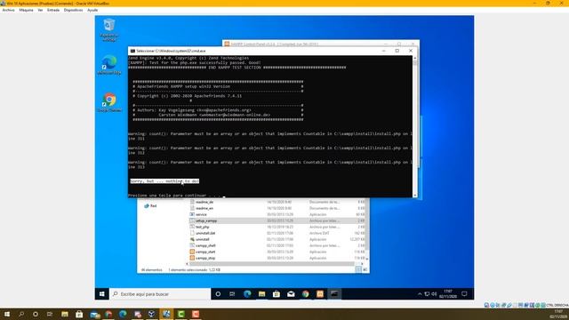
Task: Click the highlighted 'Sorry, but ... nothing to do!' text
Action: coord(164,181)
